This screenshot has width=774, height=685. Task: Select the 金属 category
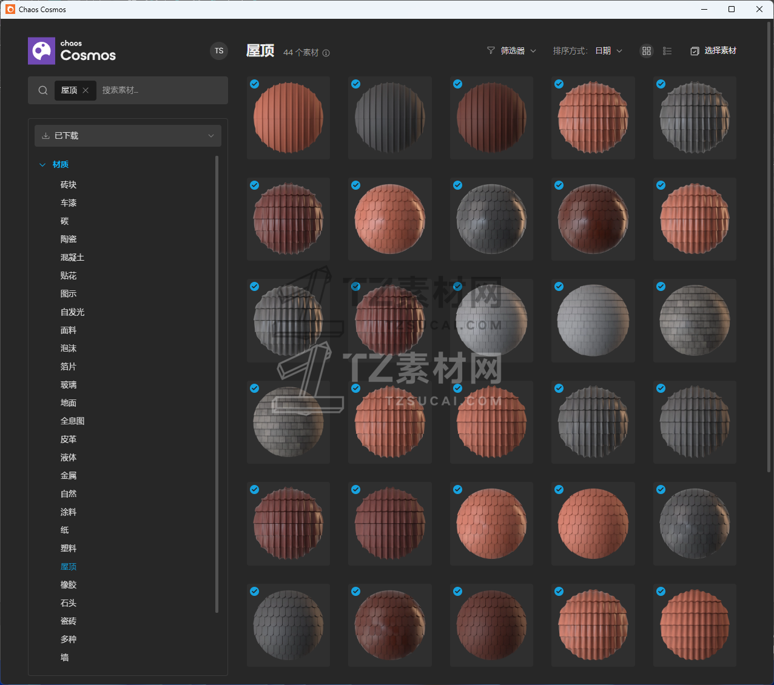(x=69, y=476)
